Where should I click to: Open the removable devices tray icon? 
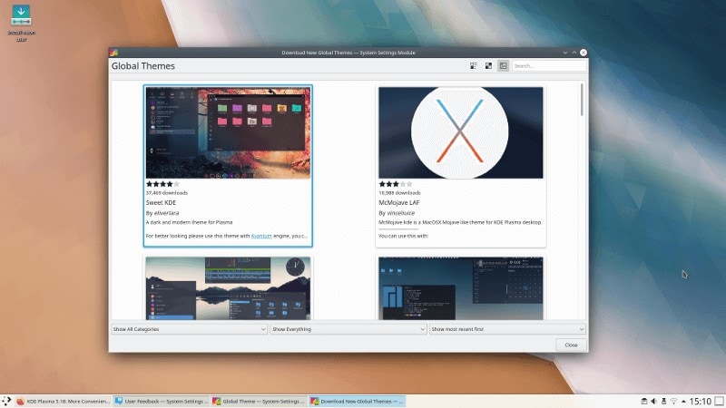click(663, 401)
